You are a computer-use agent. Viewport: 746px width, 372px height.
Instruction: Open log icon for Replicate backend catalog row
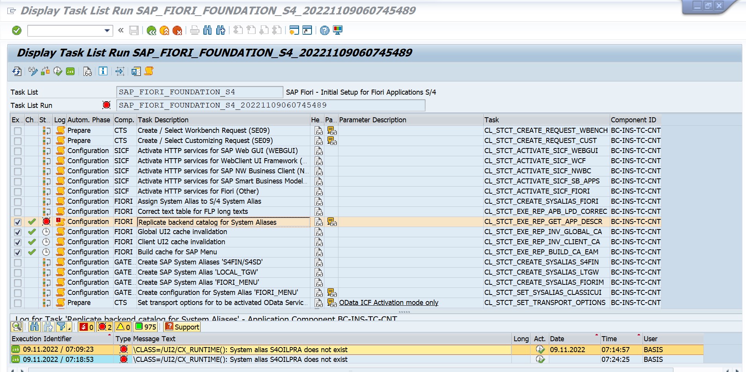(60, 222)
